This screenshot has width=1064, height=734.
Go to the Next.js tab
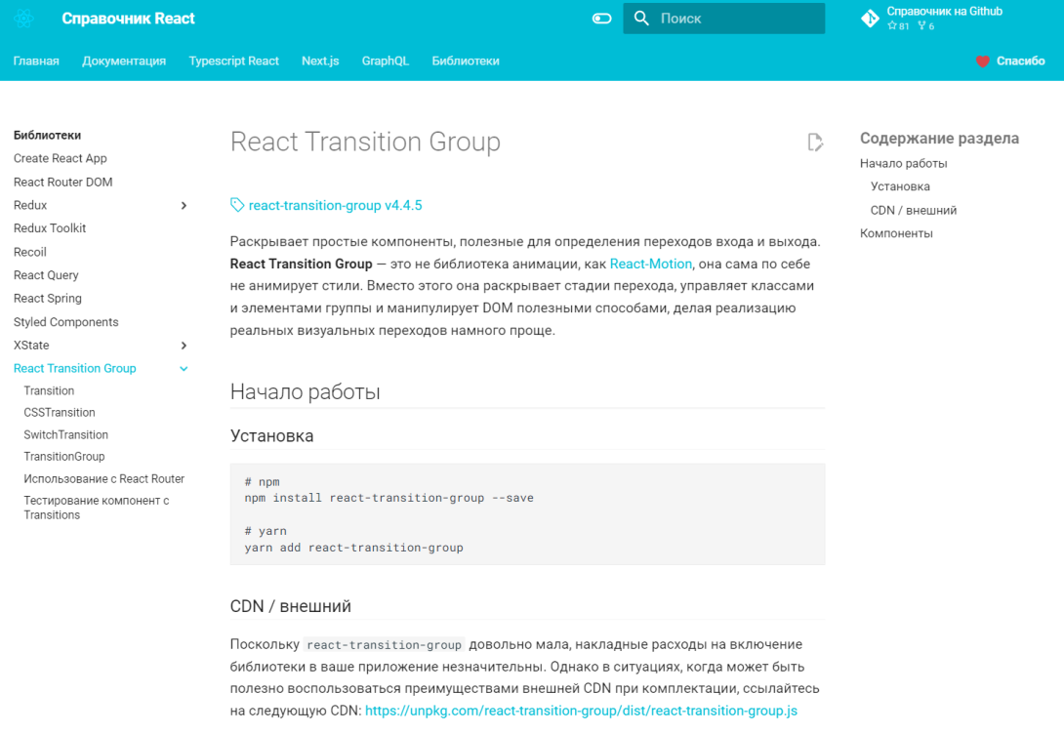click(320, 61)
